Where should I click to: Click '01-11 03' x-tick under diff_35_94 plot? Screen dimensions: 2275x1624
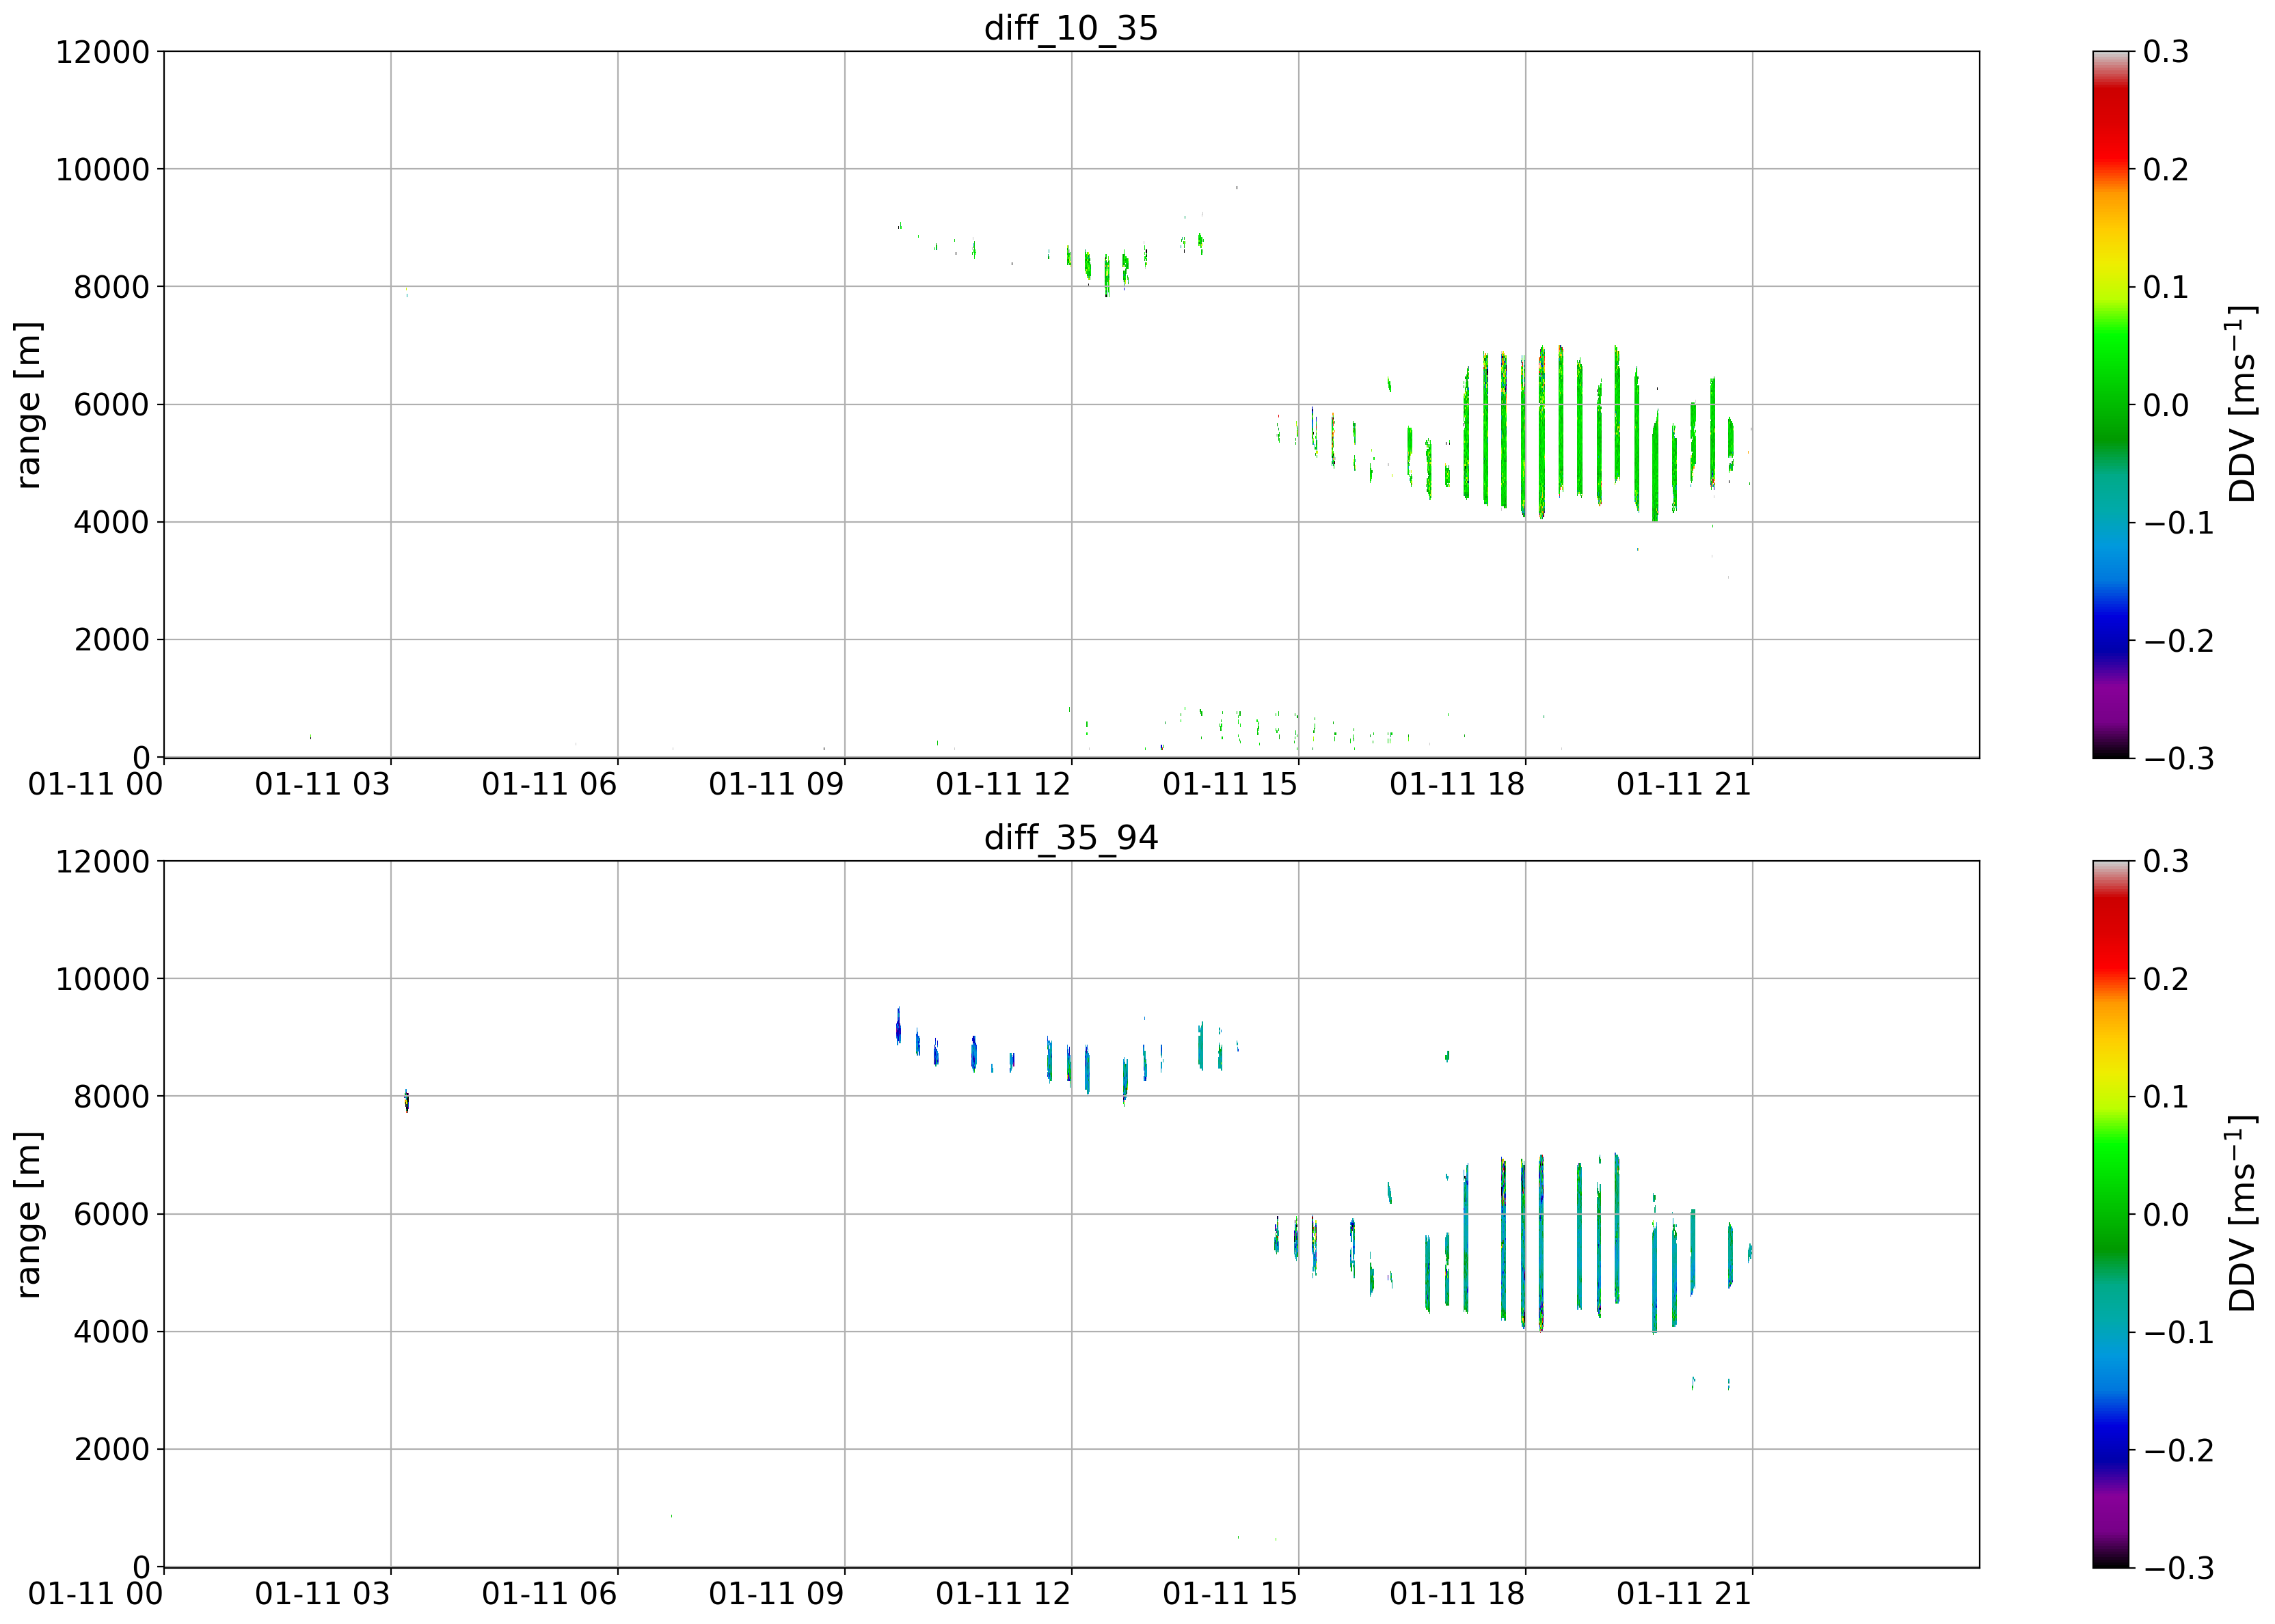click(322, 1594)
